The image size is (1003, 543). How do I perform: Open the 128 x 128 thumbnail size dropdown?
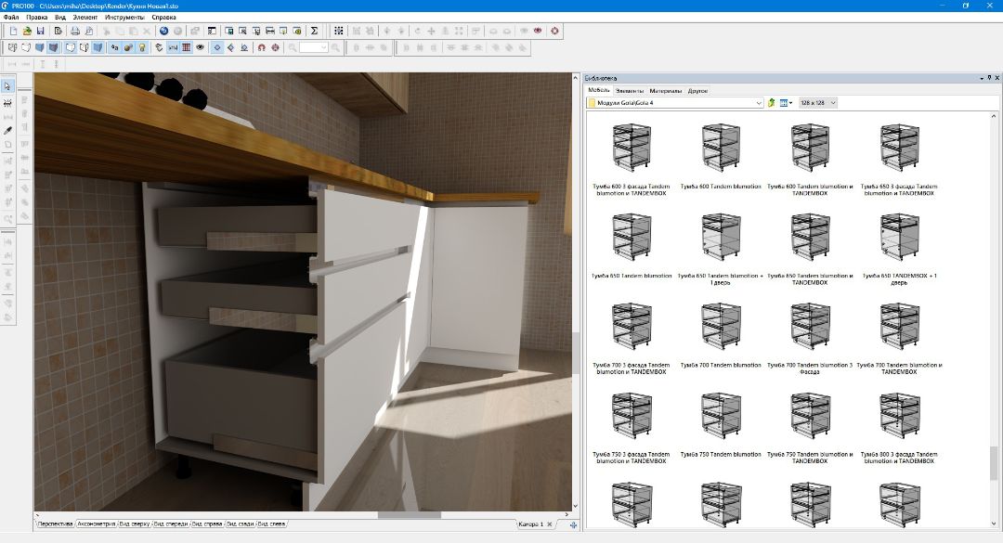[818, 102]
